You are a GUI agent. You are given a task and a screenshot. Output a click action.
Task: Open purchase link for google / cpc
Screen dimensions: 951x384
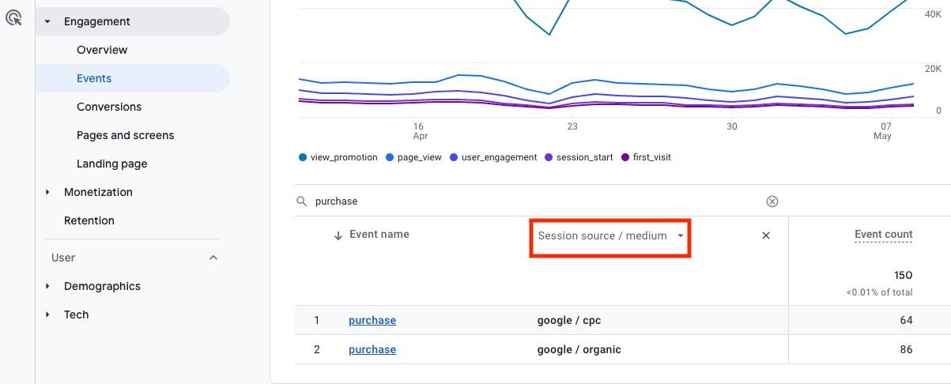tap(372, 320)
